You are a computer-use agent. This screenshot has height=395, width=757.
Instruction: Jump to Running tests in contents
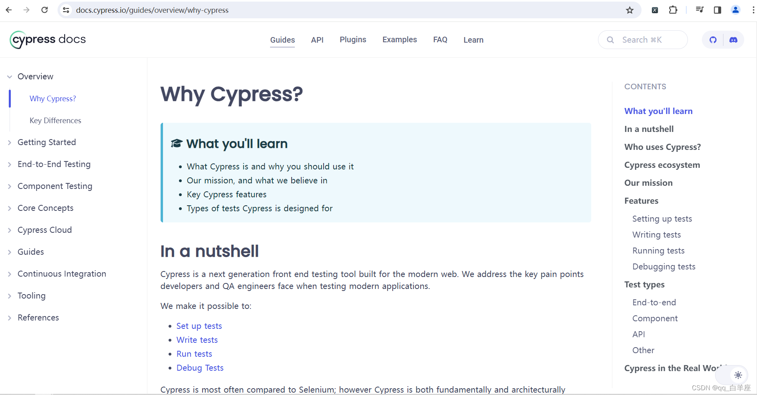pyautogui.click(x=658, y=251)
